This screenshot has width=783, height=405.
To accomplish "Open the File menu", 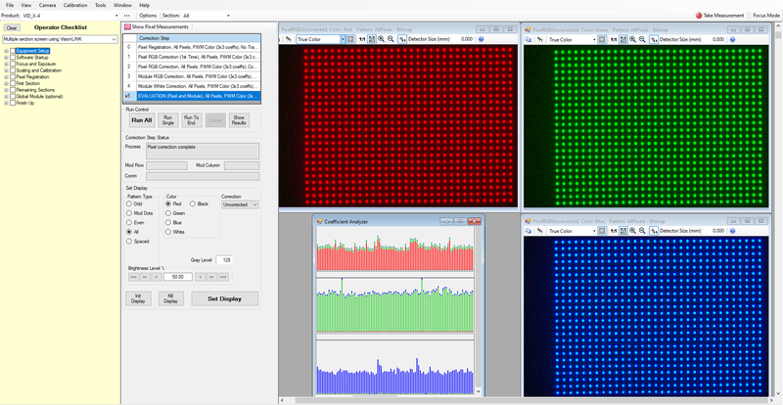I will (x=10, y=5).
